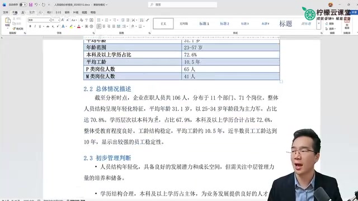Click the Increase Indent icon
Screen dimensions: 358x201
(128, 20)
